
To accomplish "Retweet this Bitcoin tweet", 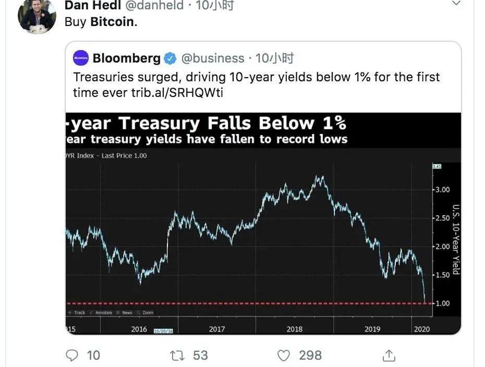I will point(177,355).
